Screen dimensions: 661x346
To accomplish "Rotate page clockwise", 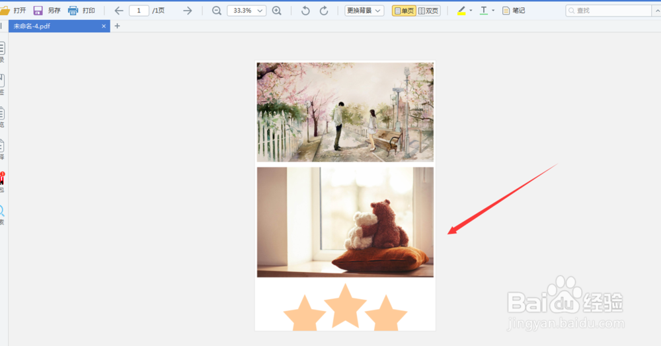I will pos(324,11).
